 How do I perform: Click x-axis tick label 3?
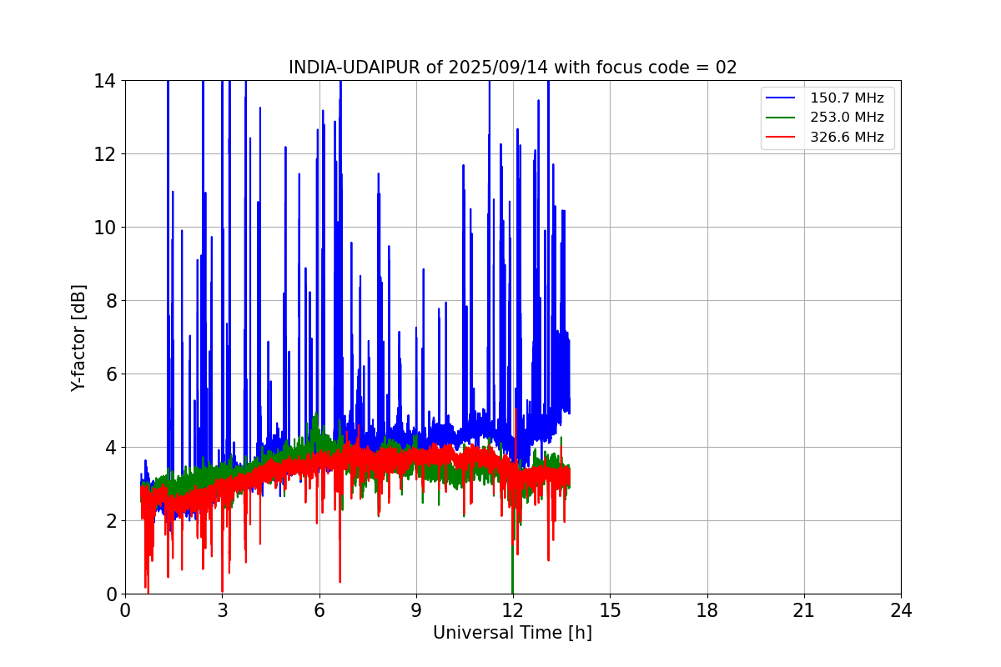point(222,610)
